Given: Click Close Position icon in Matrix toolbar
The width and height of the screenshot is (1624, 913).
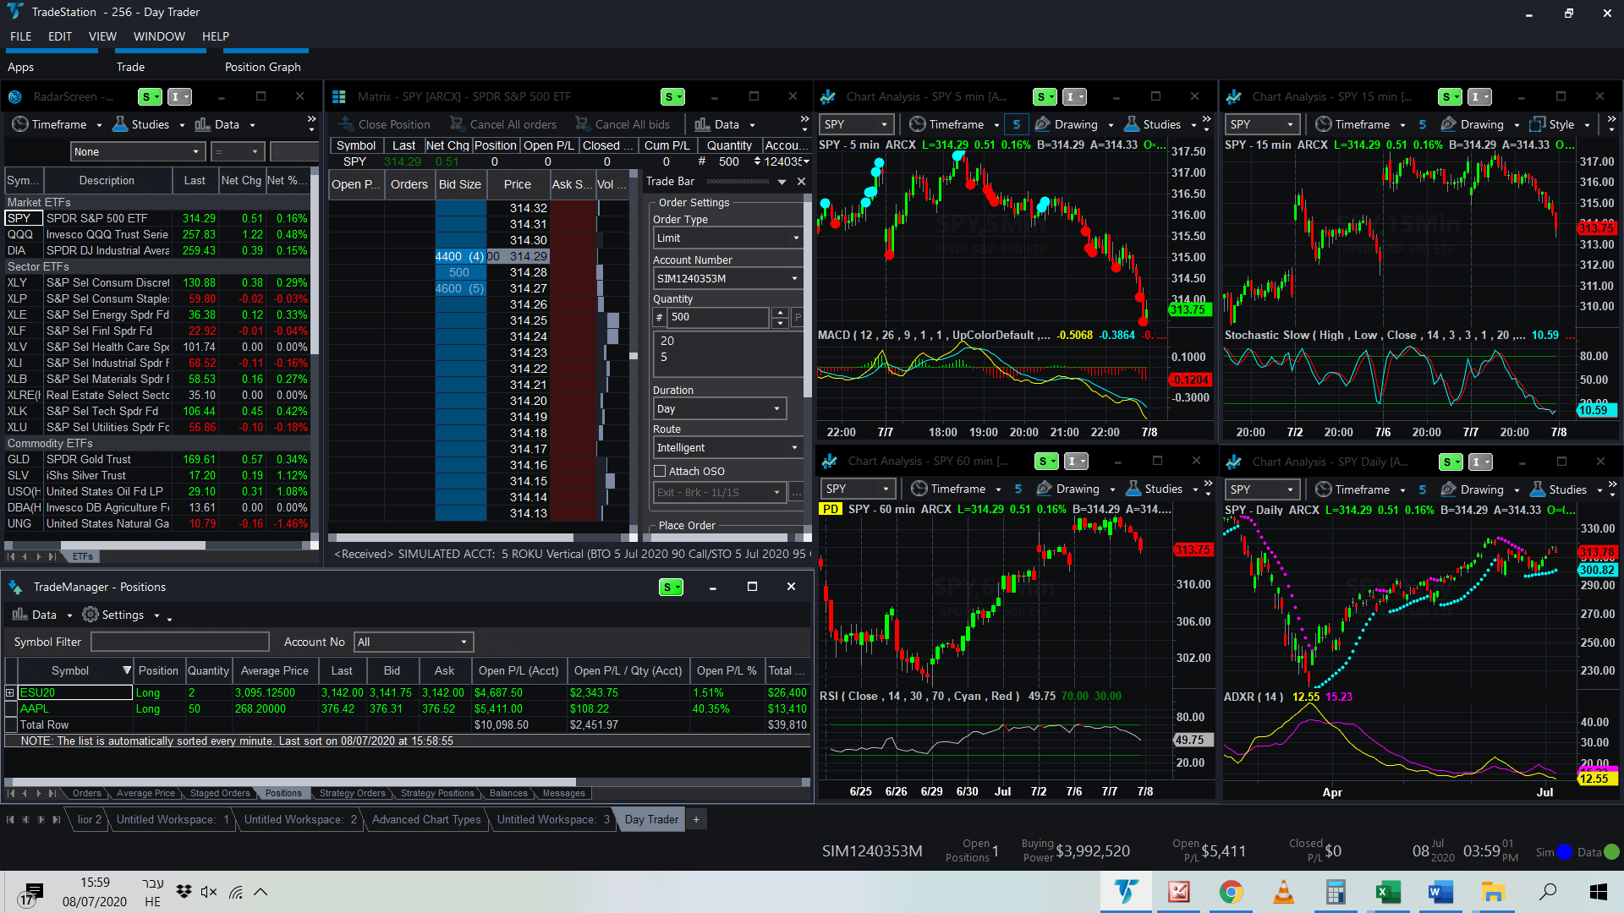Looking at the screenshot, I should click(345, 124).
